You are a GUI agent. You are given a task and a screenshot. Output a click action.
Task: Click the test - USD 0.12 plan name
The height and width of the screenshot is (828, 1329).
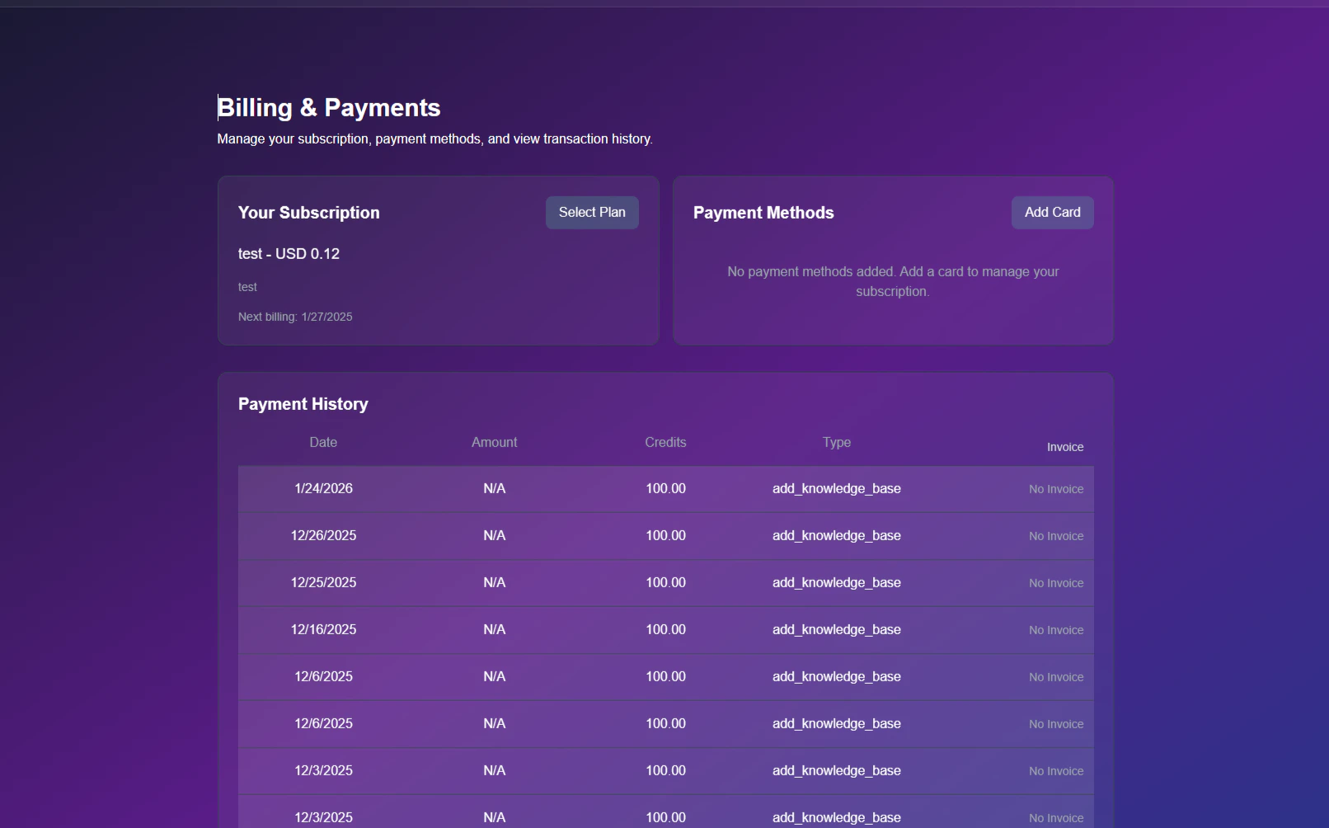[x=289, y=254]
